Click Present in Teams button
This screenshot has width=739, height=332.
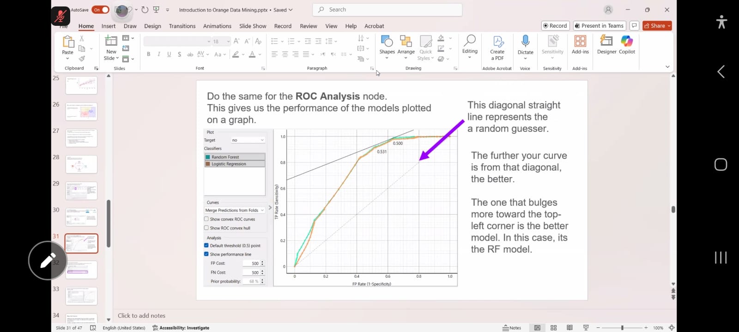(x=599, y=26)
